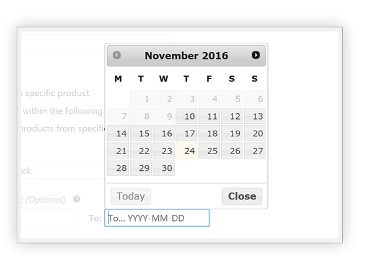The image size is (372, 270).
Task: Pick Friday November 11
Action: [x=210, y=116]
